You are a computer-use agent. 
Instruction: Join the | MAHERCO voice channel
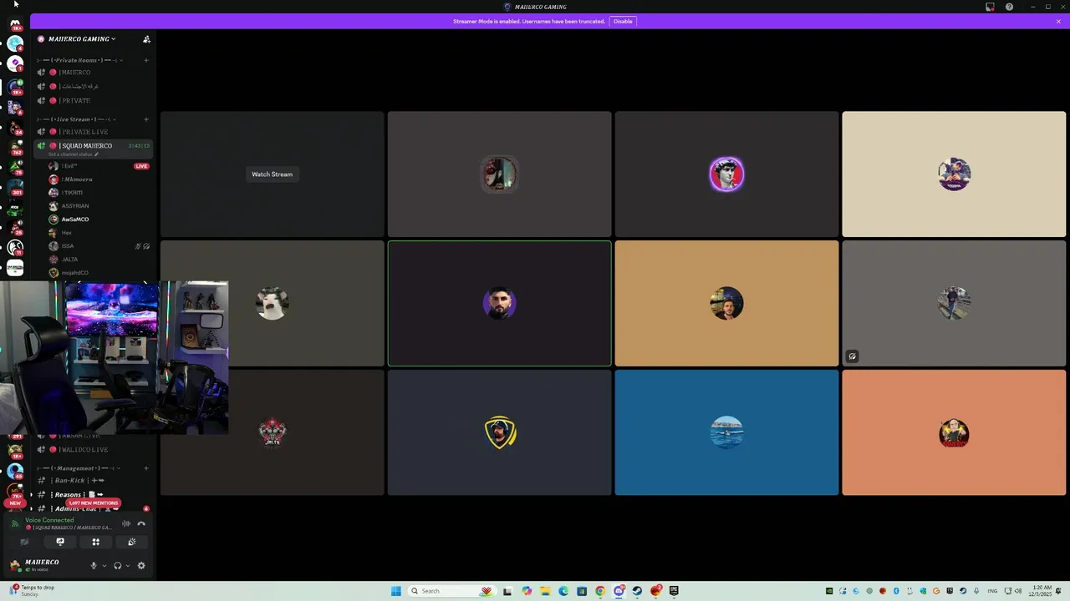pyautogui.click(x=94, y=73)
